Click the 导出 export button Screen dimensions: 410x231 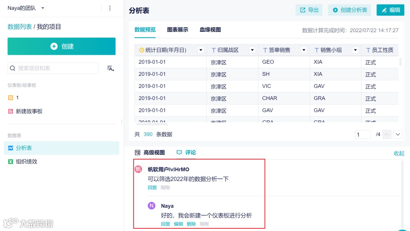(x=309, y=10)
